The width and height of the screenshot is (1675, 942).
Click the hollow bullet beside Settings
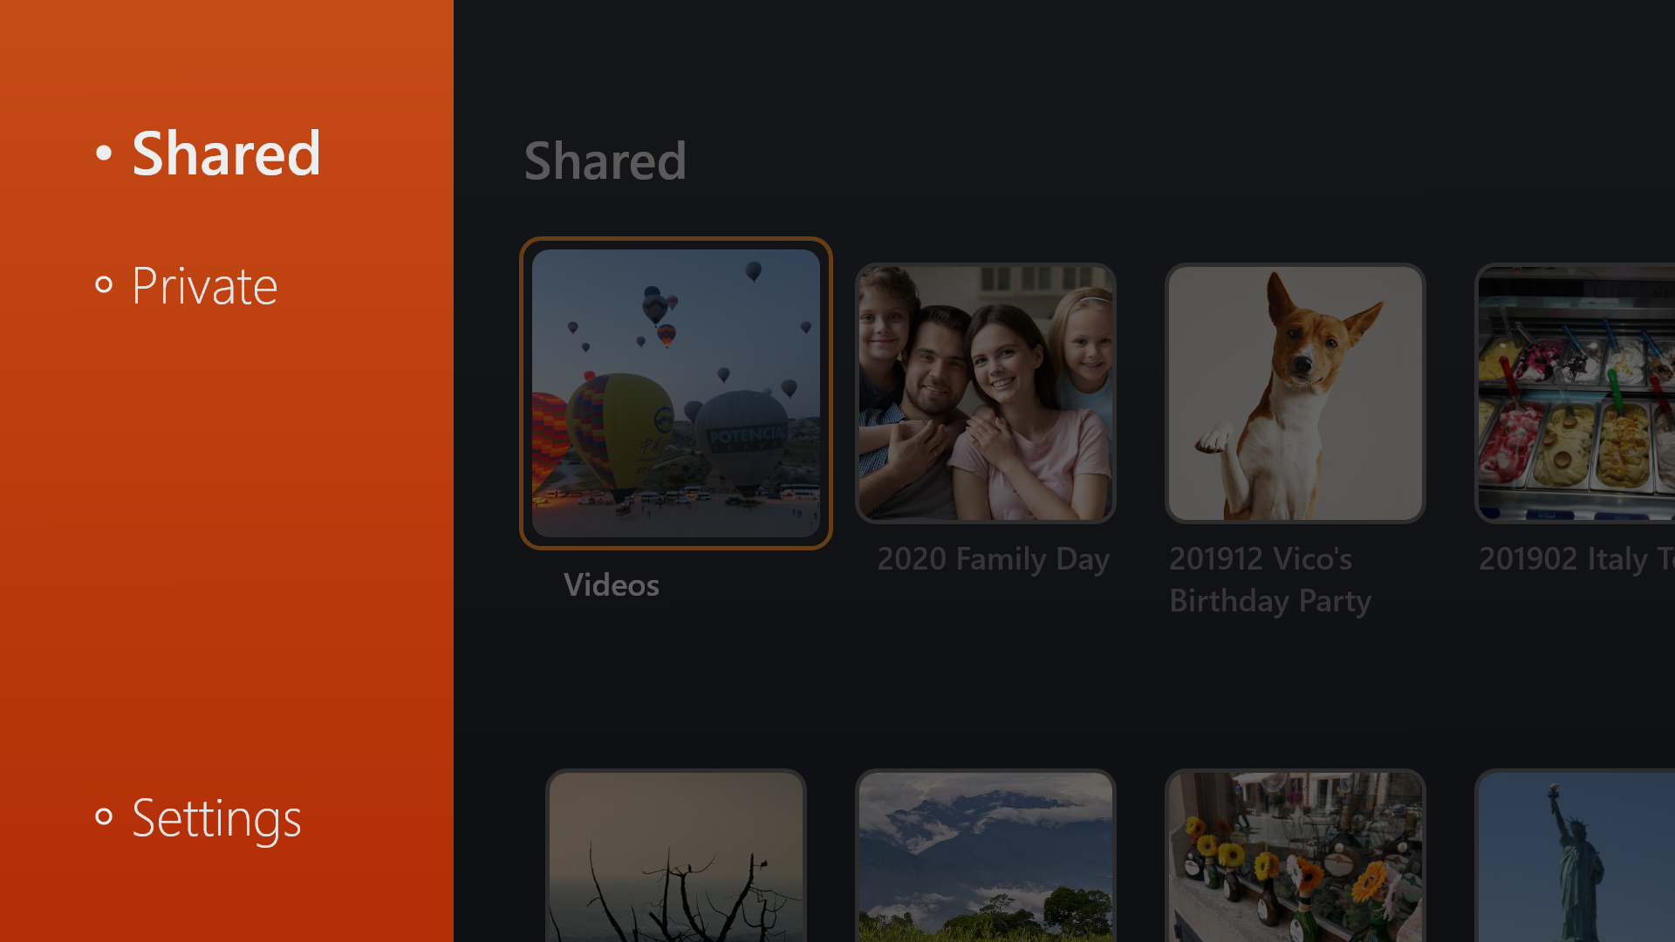[104, 816]
